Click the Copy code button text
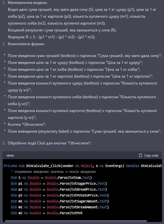Viewport: 164px width, 224px height. [x=151, y=156]
